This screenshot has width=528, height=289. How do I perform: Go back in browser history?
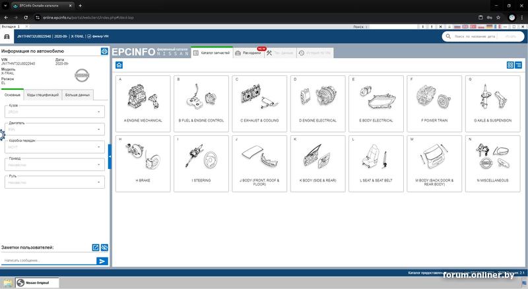[x=6, y=18]
